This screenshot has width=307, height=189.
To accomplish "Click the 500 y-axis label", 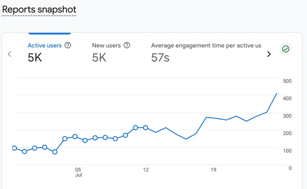I will [287, 81].
